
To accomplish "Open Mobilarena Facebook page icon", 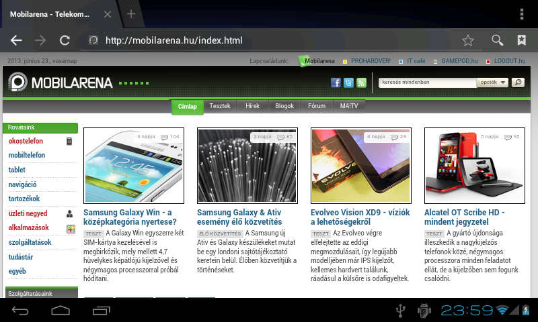I will [336, 83].
